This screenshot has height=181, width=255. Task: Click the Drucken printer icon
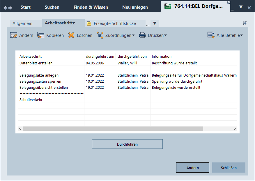[142, 35]
